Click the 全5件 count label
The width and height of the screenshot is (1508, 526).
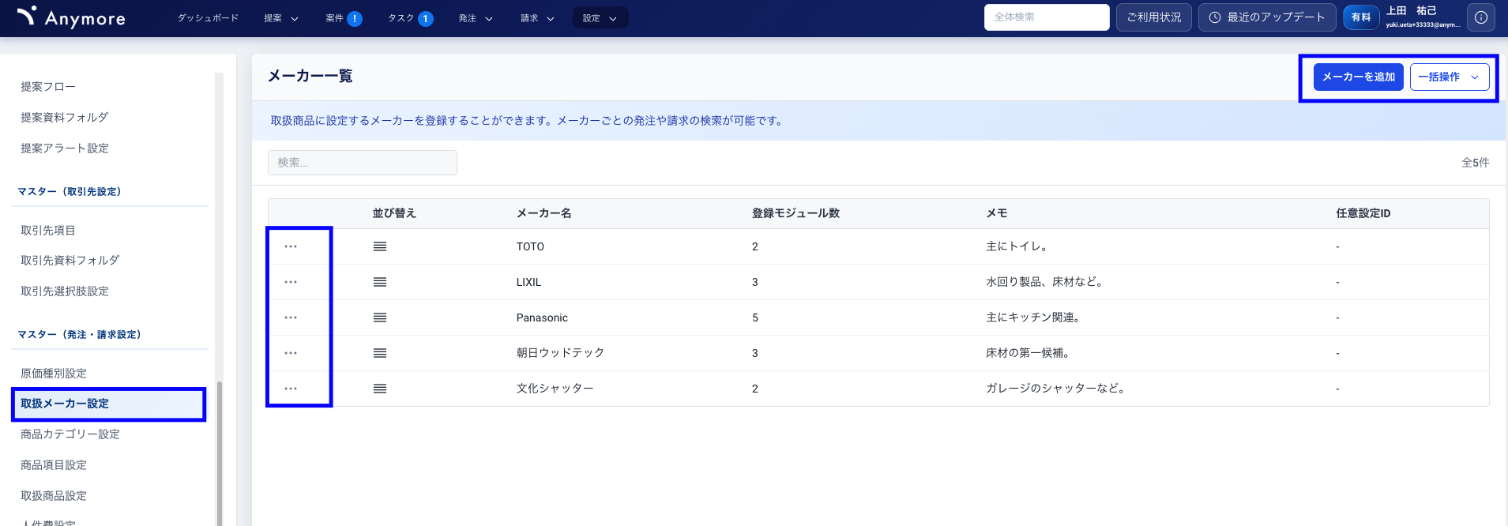tap(1475, 163)
